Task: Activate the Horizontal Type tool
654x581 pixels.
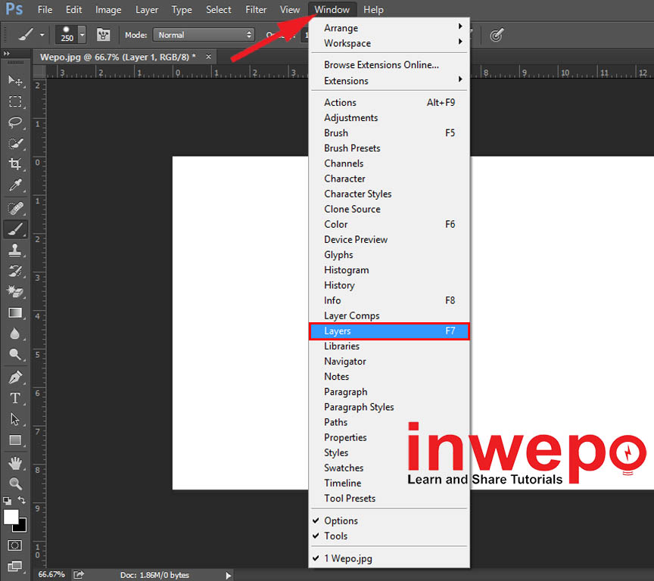Action: 15,398
